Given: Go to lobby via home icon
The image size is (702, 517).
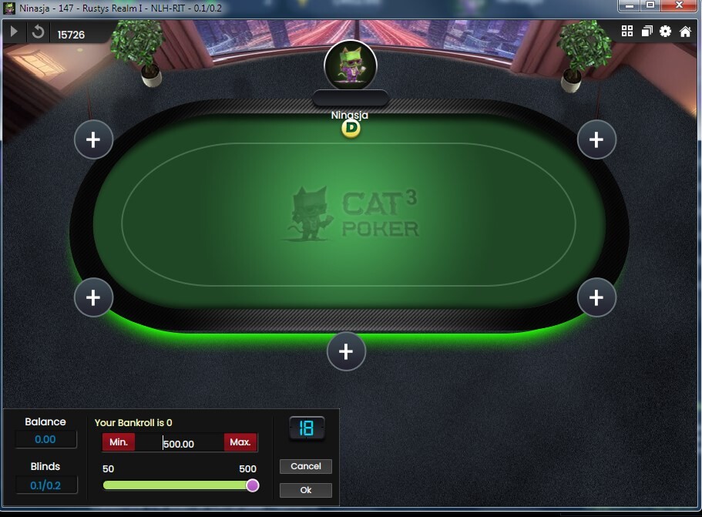Looking at the screenshot, I should (685, 31).
